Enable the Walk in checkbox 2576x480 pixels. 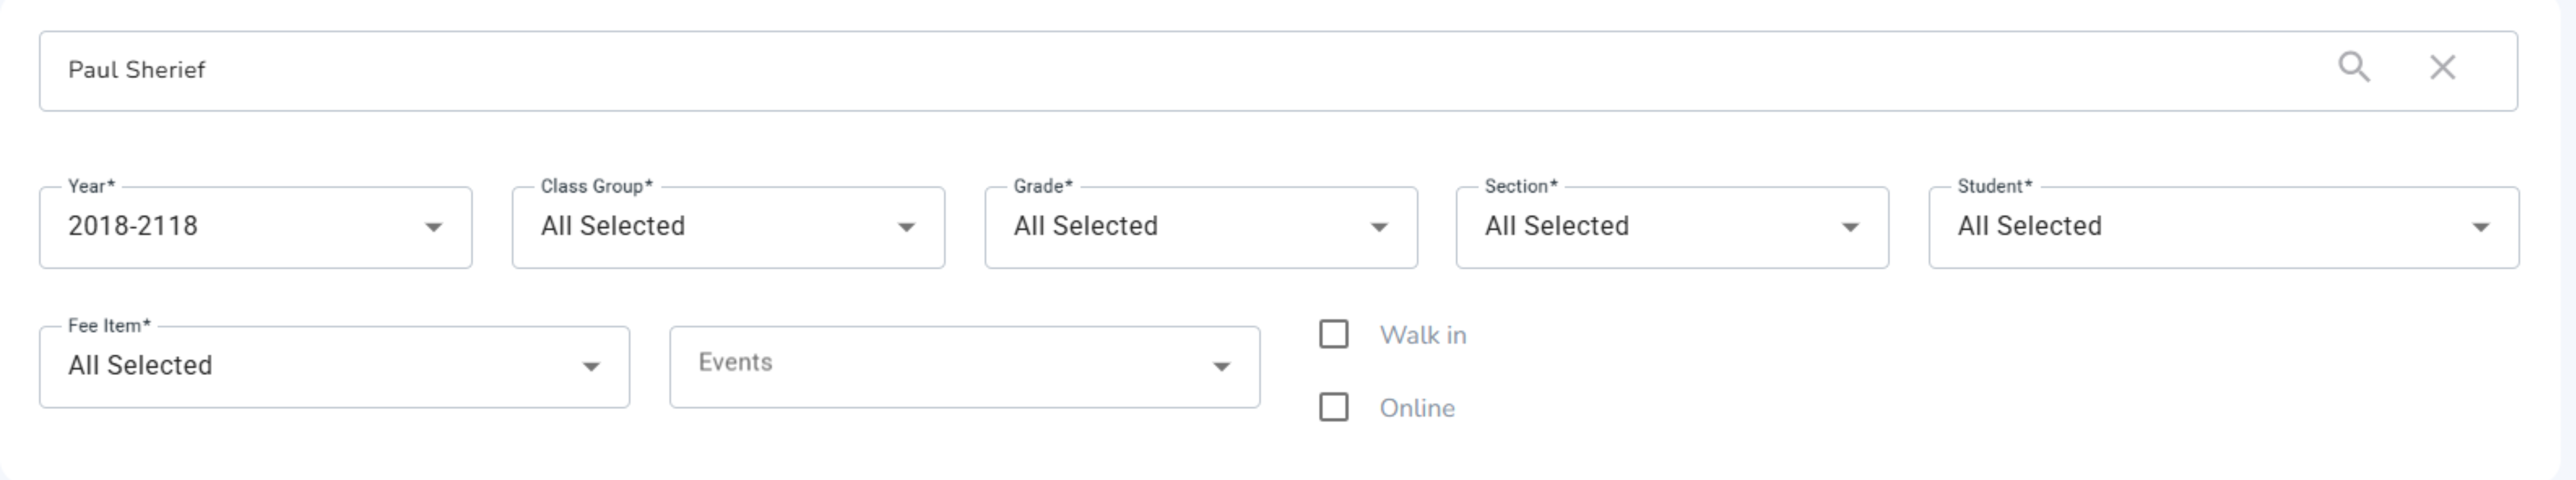click(x=1333, y=334)
